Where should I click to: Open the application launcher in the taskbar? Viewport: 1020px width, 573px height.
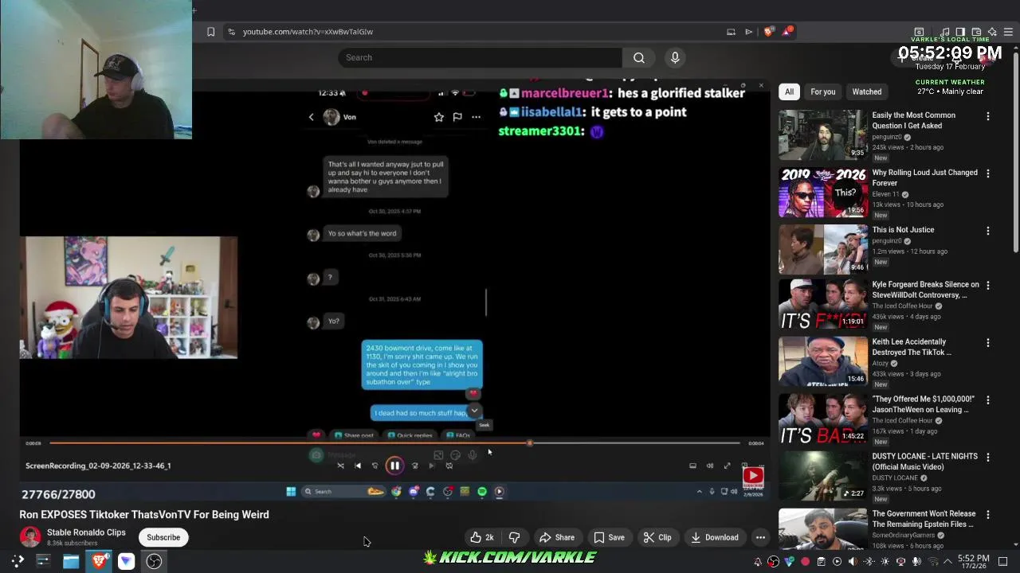point(18,561)
